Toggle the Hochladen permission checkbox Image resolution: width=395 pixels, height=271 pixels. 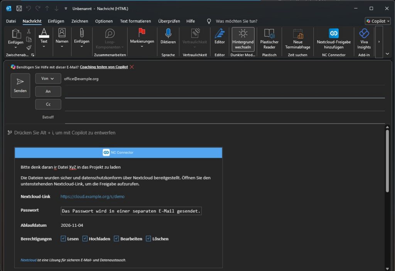(85, 239)
